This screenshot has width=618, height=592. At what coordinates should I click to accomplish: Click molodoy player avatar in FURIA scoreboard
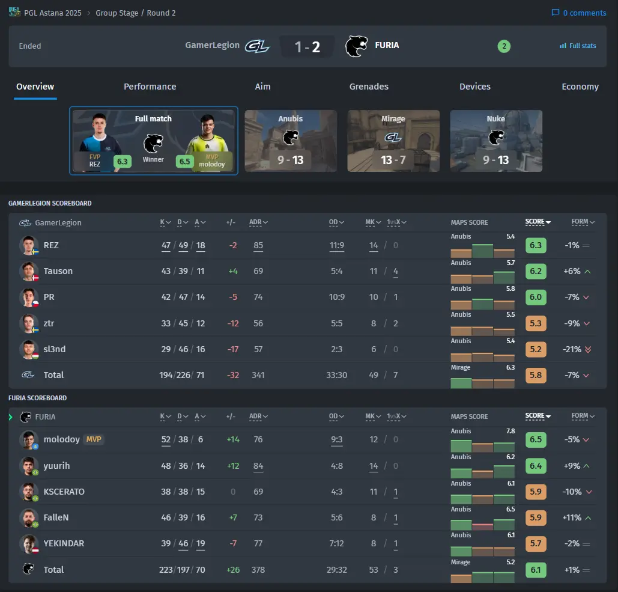click(x=28, y=440)
